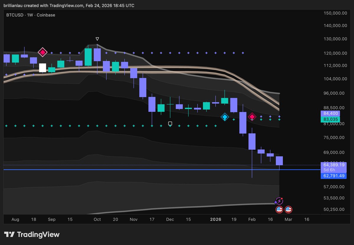Click the bold 2026 label on the time axis
The width and height of the screenshot is (354, 245).
point(216,219)
